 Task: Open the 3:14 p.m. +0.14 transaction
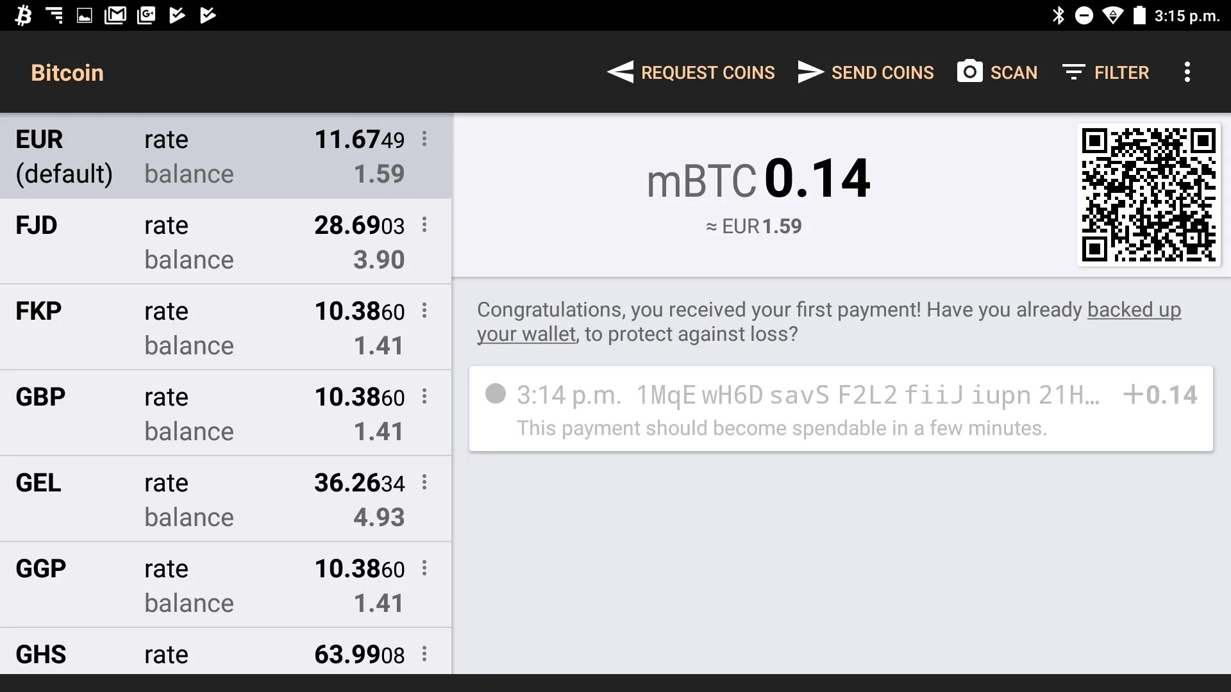(x=841, y=409)
